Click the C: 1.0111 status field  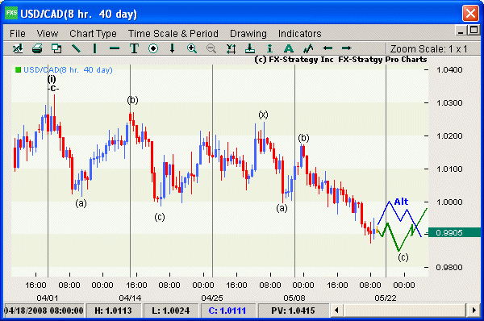click(x=227, y=311)
